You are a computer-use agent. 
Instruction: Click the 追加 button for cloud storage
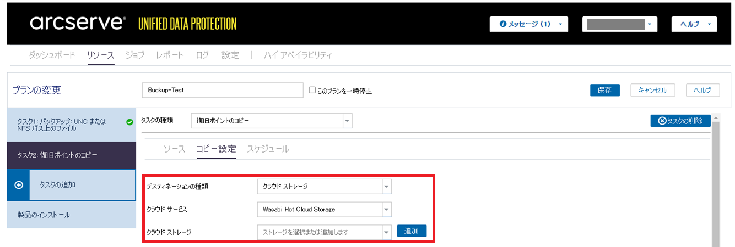pos(412,231)
